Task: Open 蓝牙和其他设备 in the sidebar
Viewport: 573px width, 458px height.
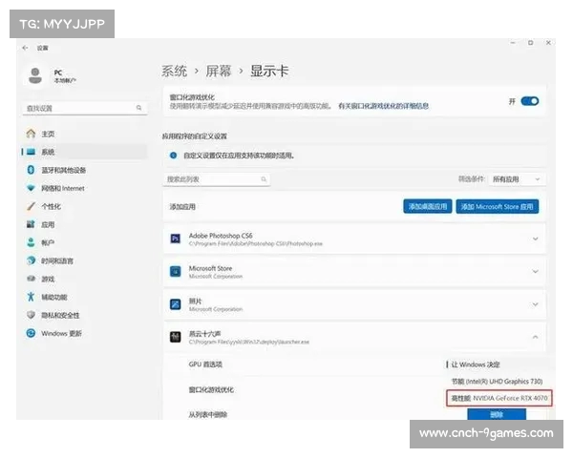Action: (x=85, y=170)
